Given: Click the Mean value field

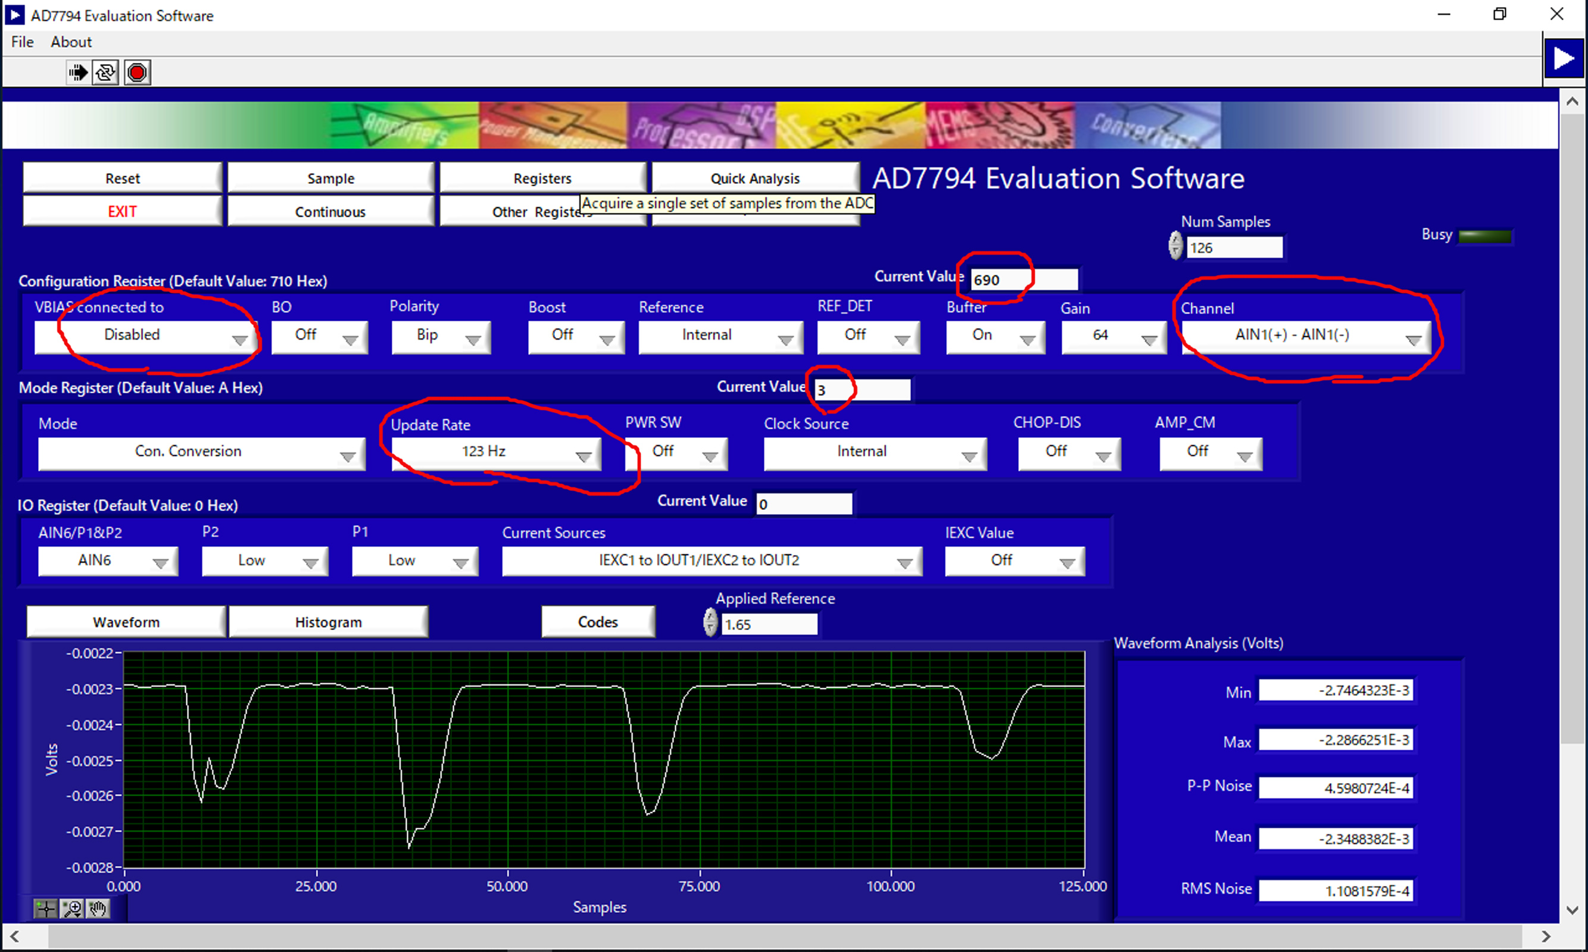Looking at the screenshot, I should pyautogui.click(x=1336, y=839).
